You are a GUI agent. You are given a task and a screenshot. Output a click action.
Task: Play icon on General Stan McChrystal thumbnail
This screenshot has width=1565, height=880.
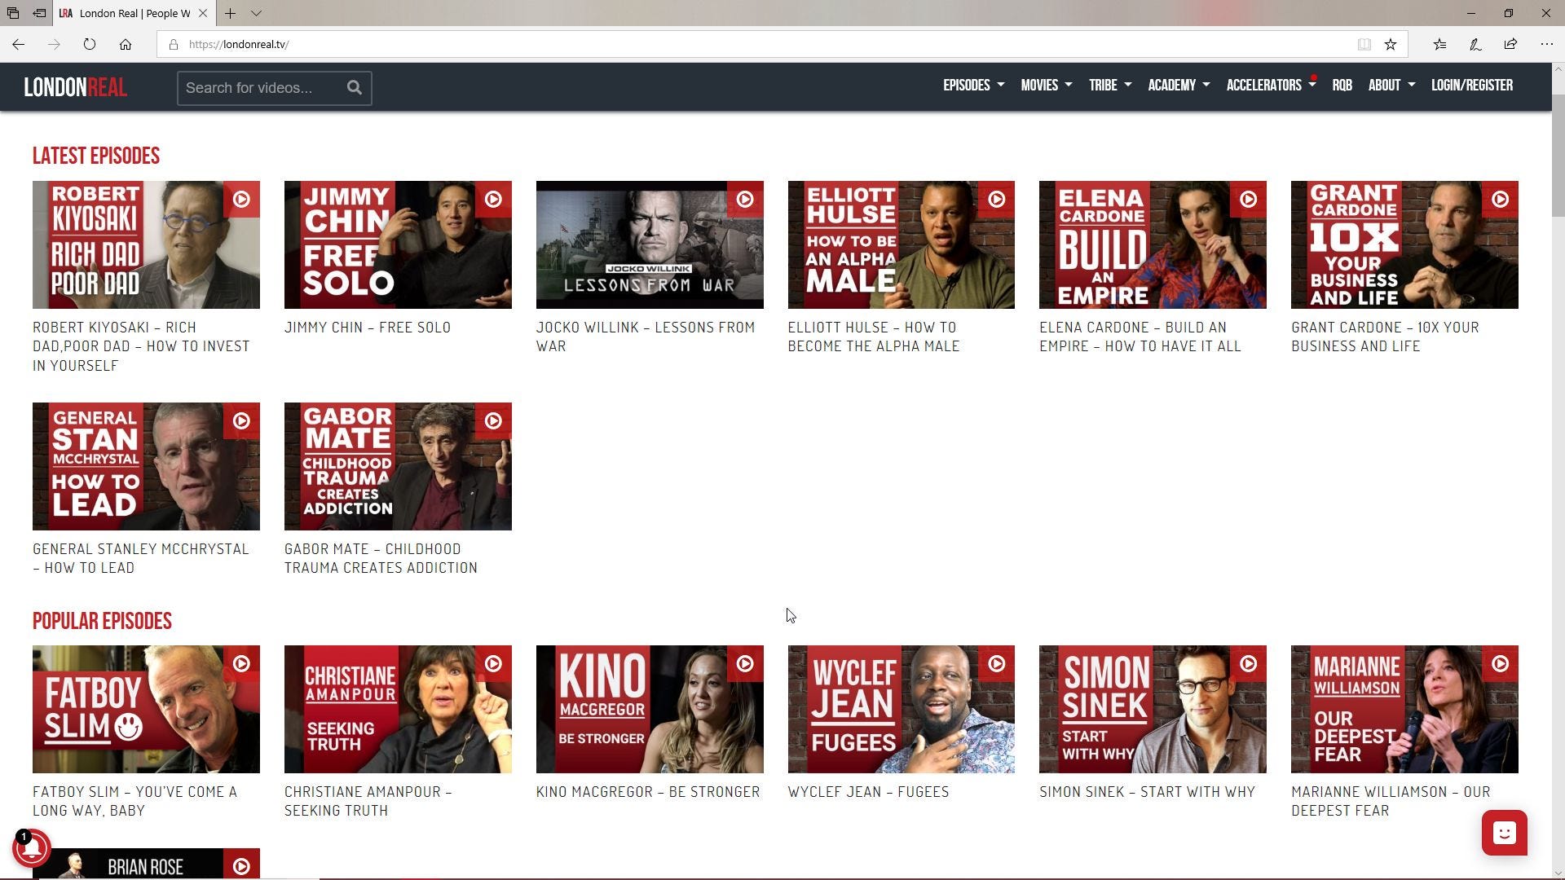pos(241,421)
